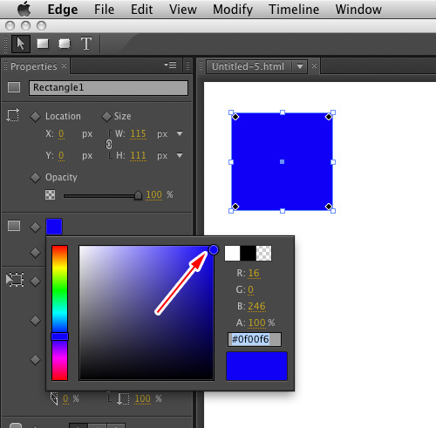Open the Timeline menu

click(294, 10)
